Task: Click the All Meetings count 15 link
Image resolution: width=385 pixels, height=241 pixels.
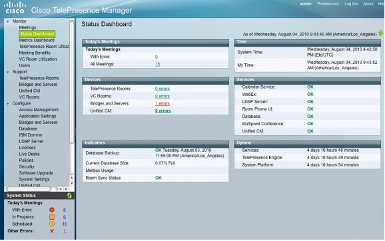Action: coord(158,65)
